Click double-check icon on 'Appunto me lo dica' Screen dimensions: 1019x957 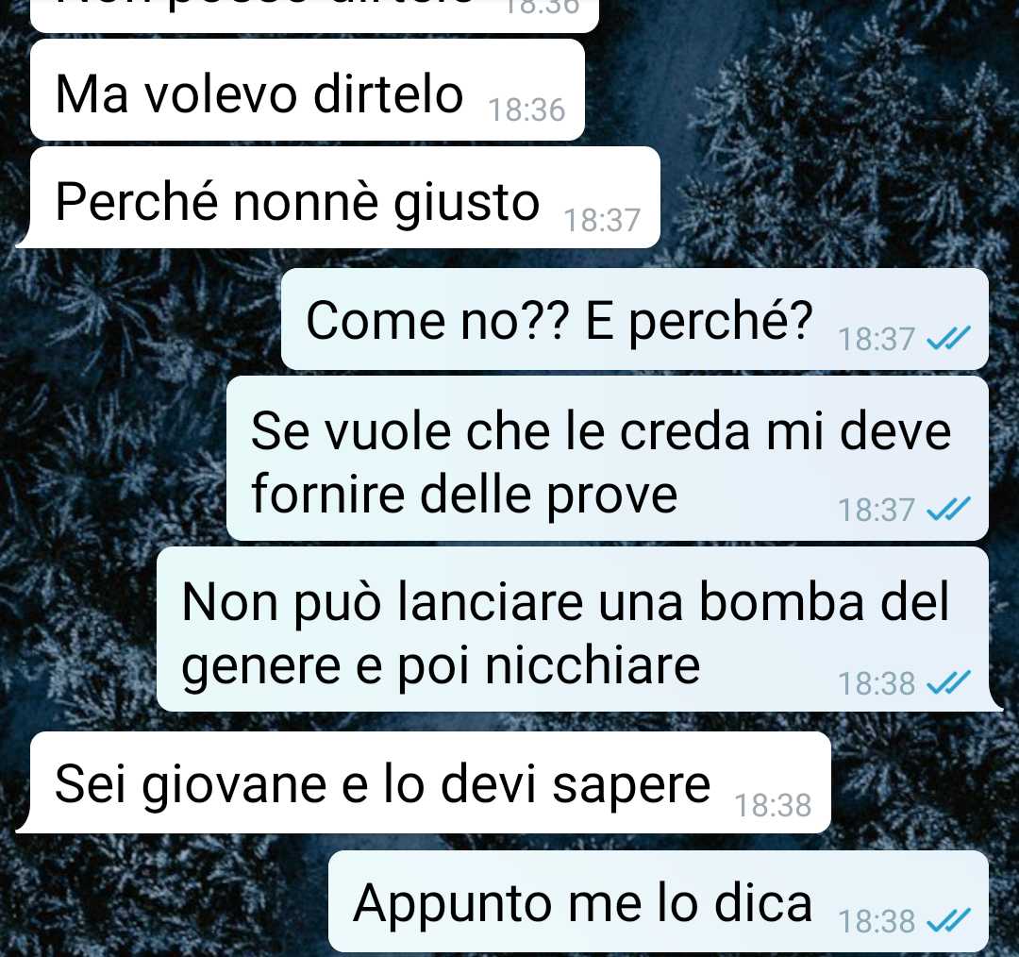(x=948, y=920)
